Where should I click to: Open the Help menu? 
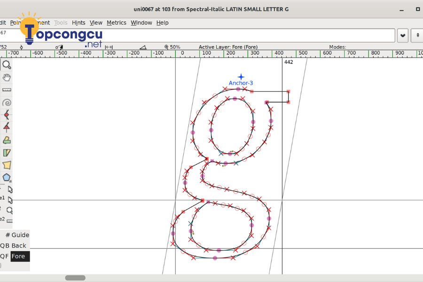(x=163, y=23)
